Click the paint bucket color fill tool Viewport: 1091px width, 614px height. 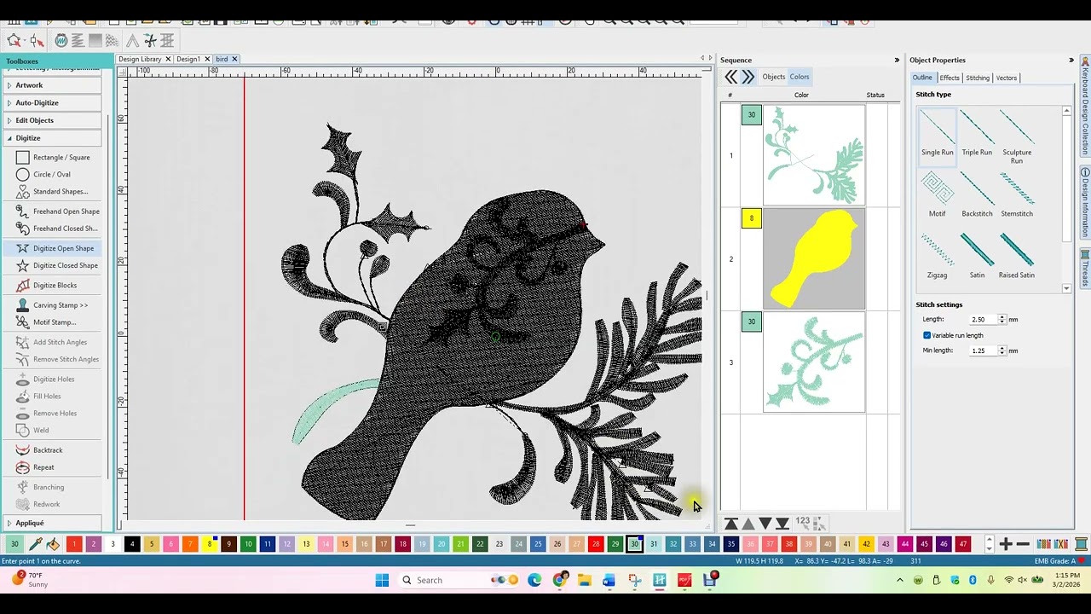[x=53, y=544]
